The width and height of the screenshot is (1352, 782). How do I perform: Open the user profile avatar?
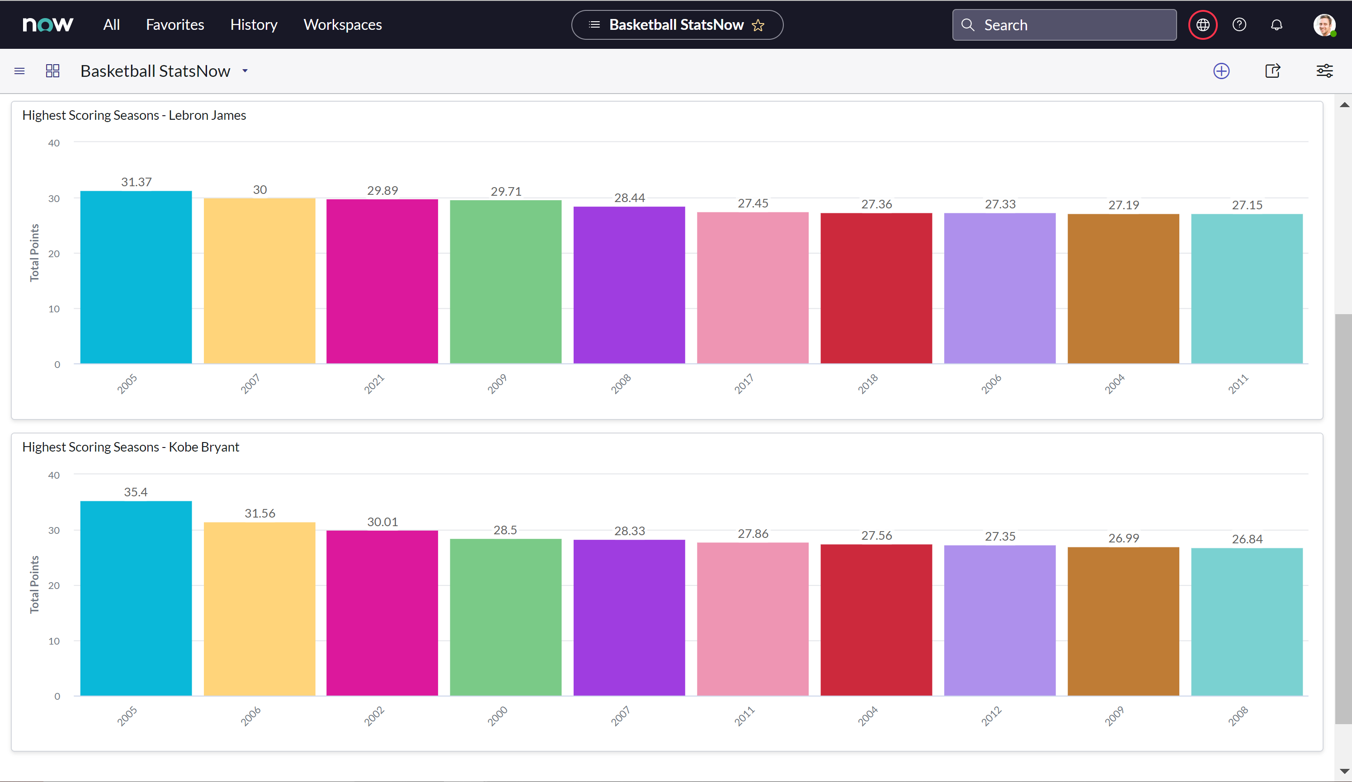[1324, 25]
